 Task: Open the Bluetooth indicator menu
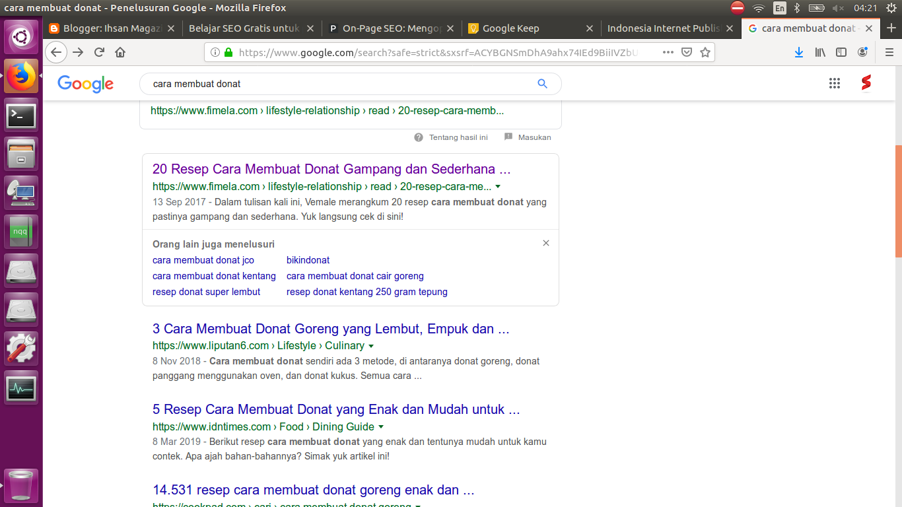click(797, 8)
